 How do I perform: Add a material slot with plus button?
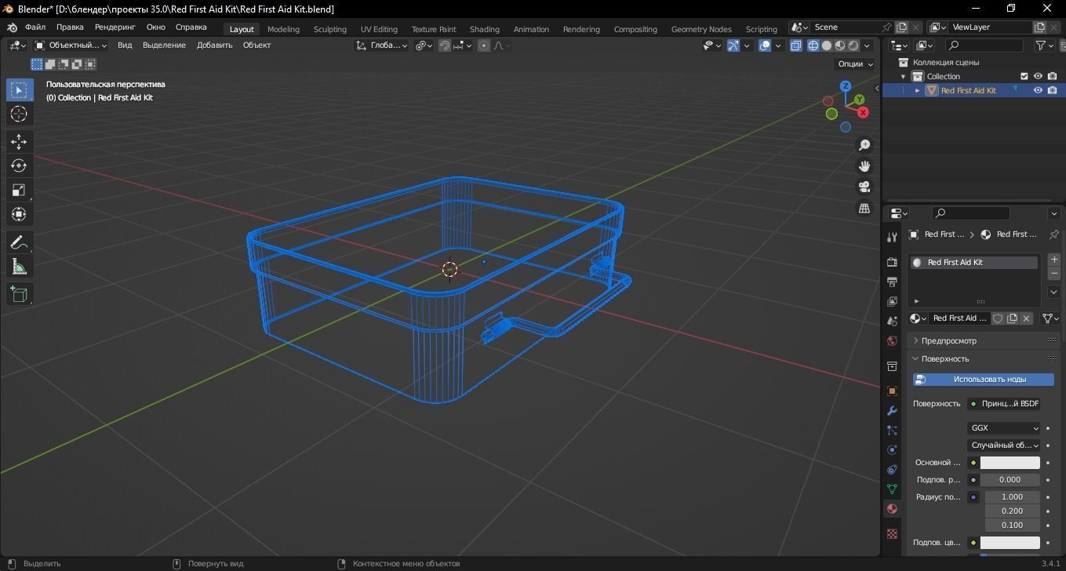click(1053, 260)
